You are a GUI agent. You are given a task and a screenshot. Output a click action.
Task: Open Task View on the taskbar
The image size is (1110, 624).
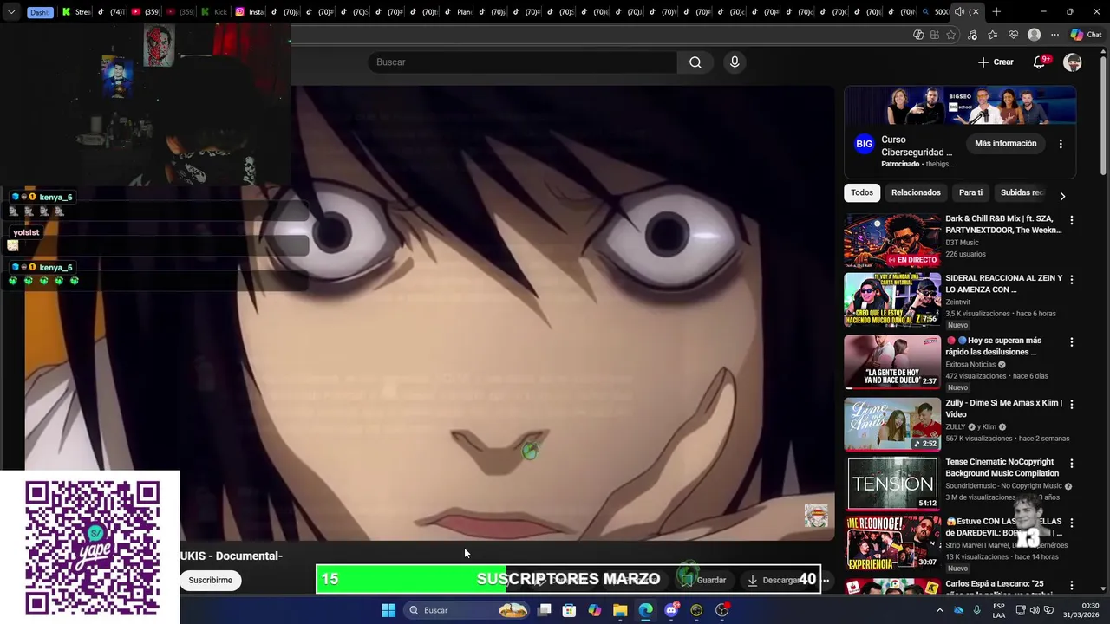[x=544, y=610]
